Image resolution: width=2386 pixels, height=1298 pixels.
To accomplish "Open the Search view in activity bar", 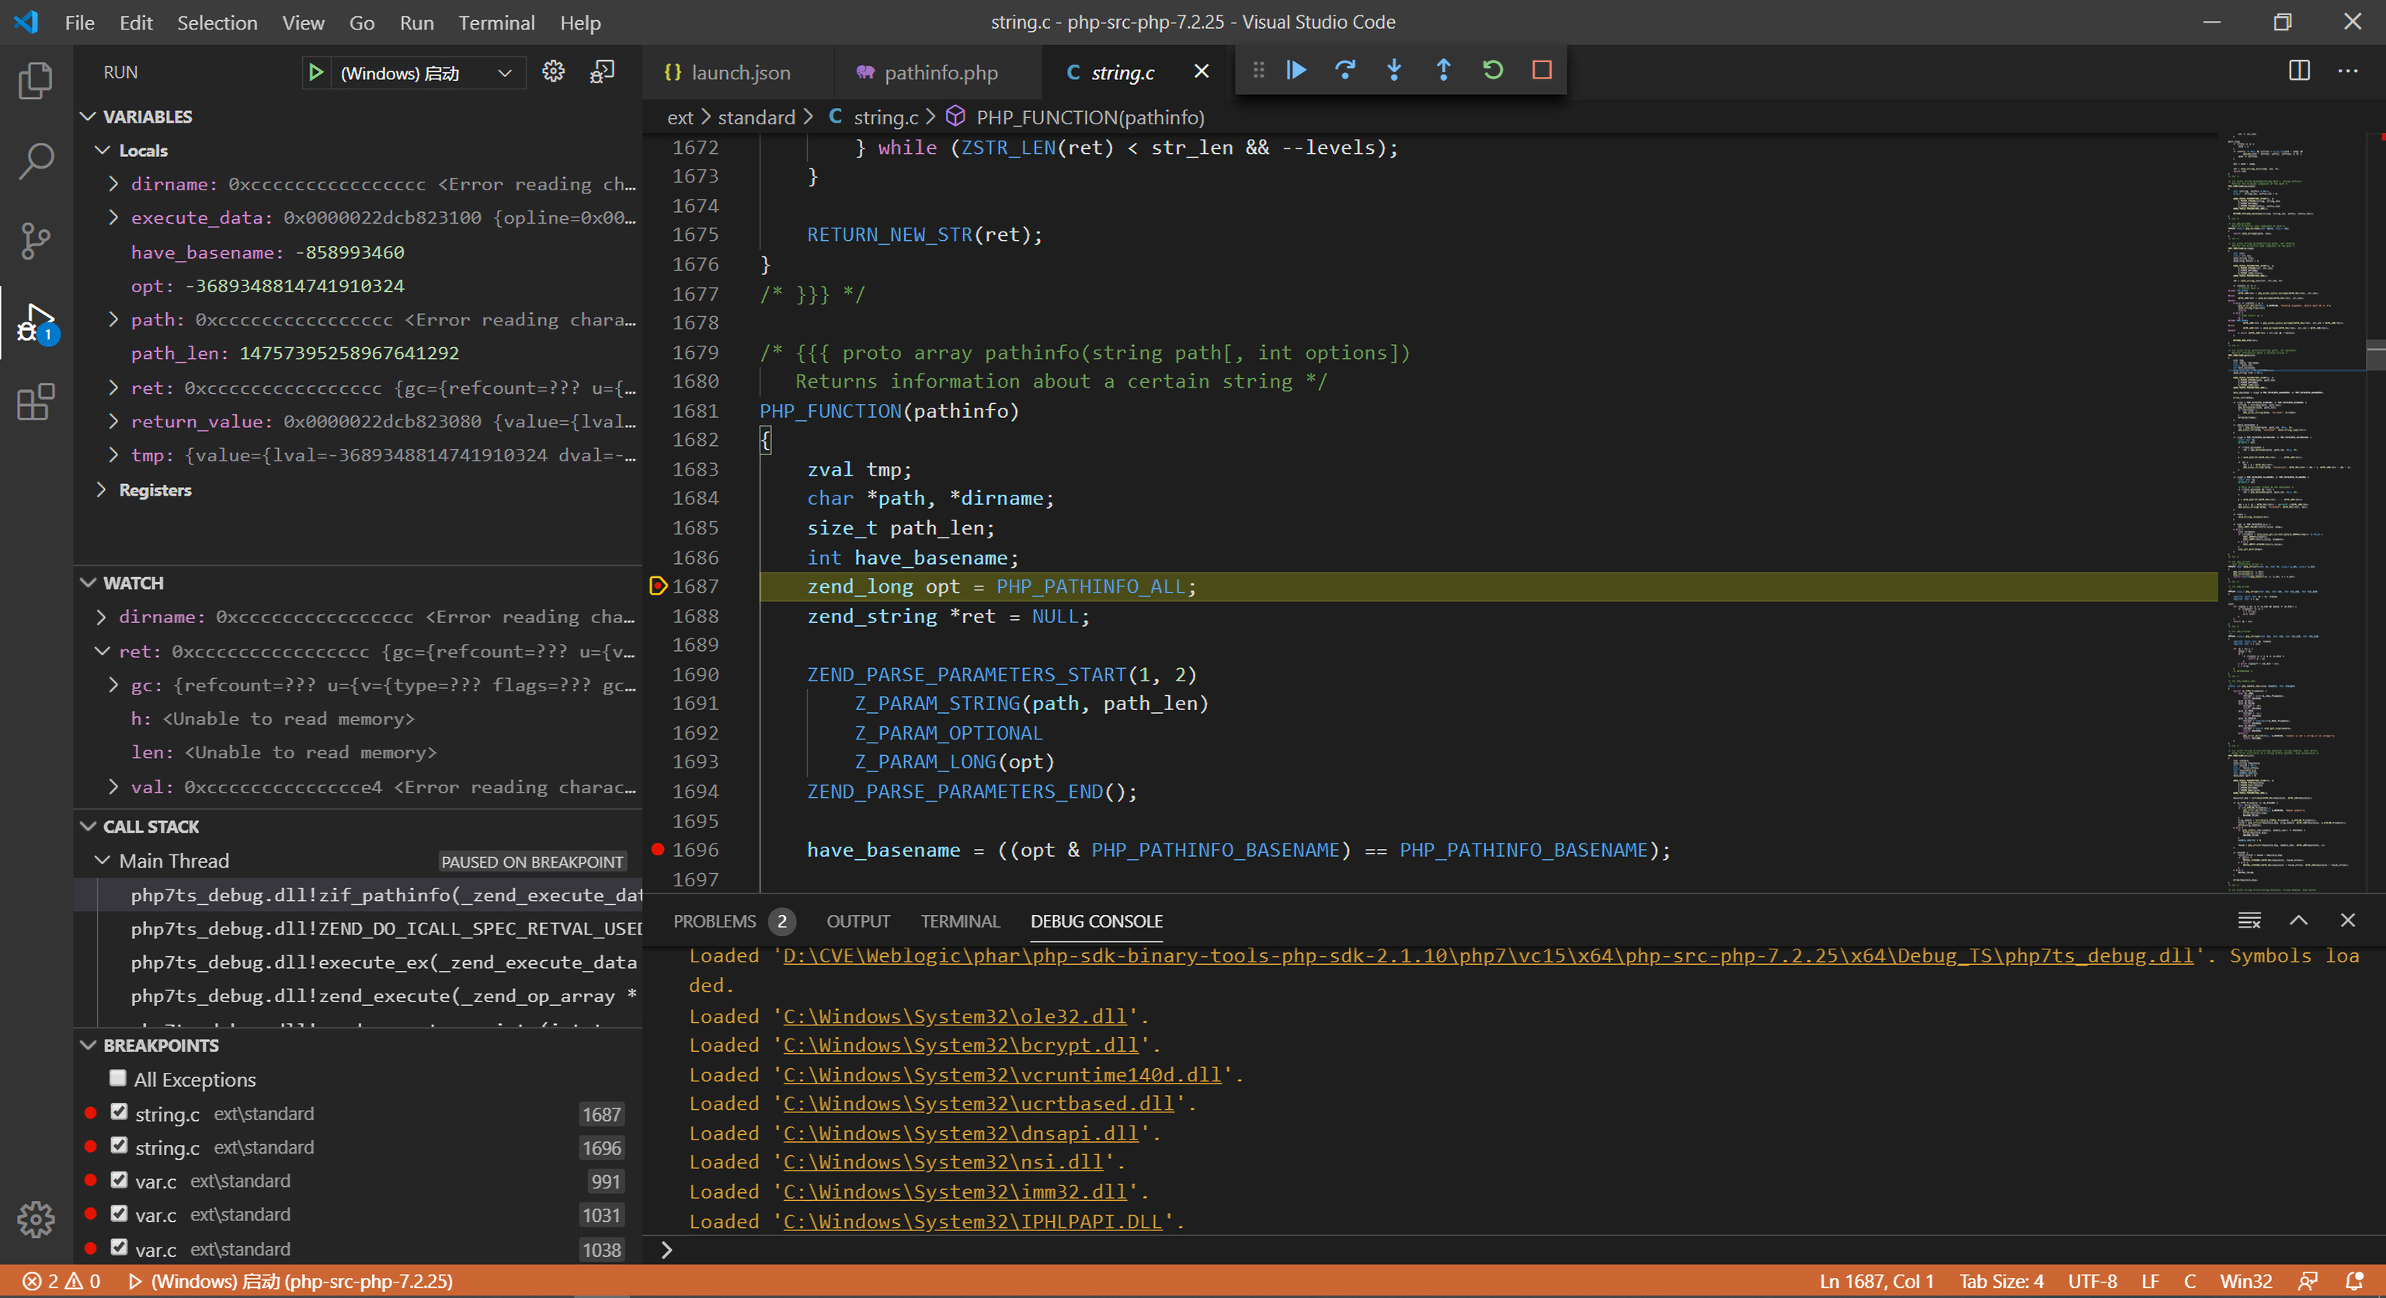I will (x=35, y=160).
